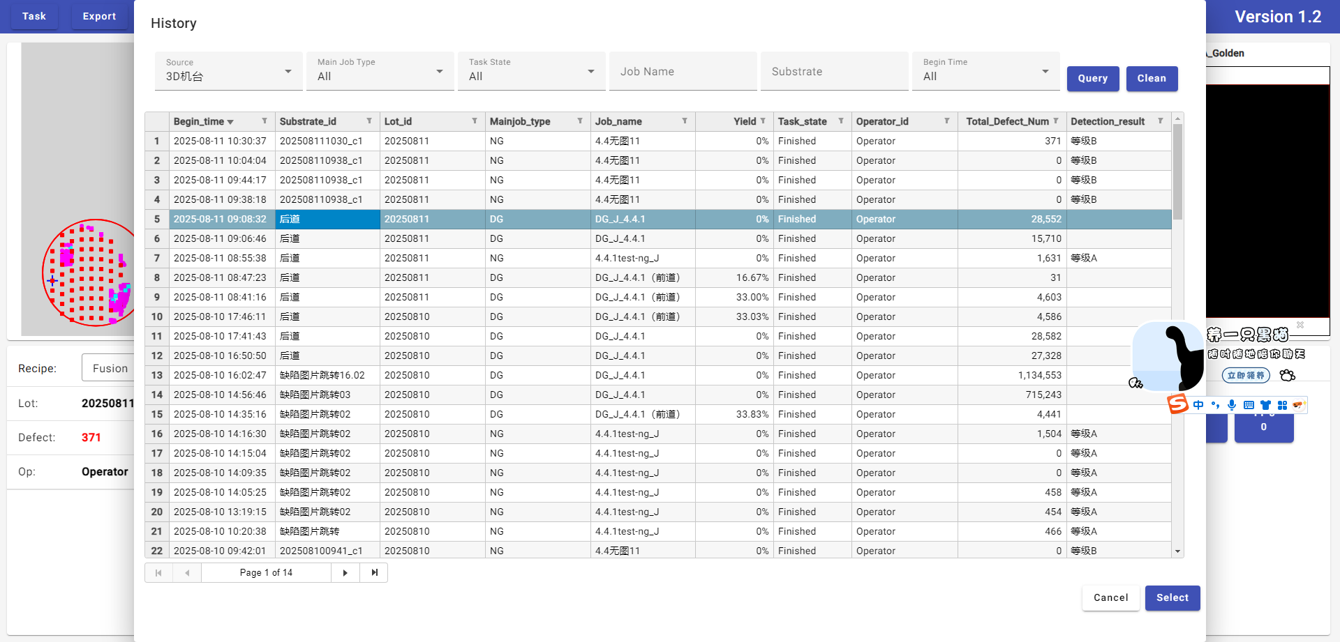Viewport: 1340px width, 642px height.
Task: Open the Sogou toolbox grid icon
Action: [1282, 405]
